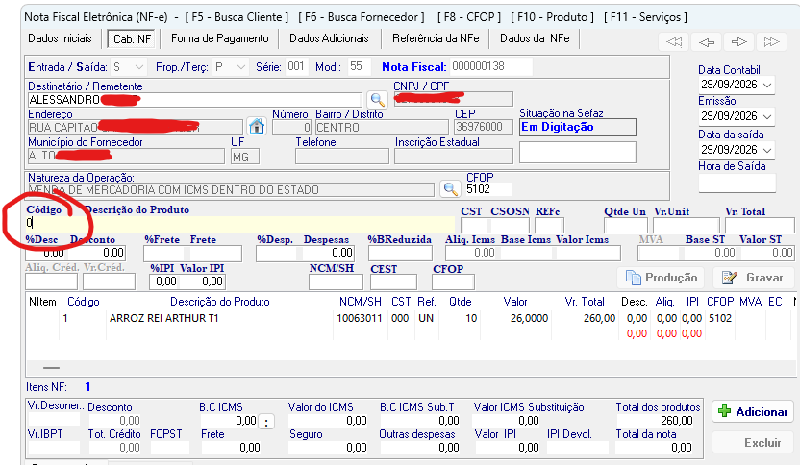Click the Aliq. Créd. input field

[x=52, y=281]
